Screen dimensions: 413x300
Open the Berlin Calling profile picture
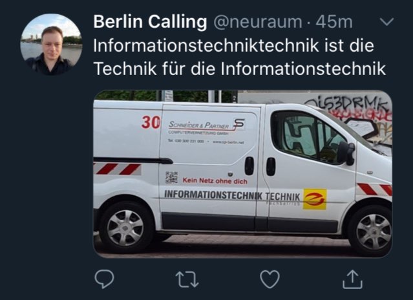click(51, 44)
